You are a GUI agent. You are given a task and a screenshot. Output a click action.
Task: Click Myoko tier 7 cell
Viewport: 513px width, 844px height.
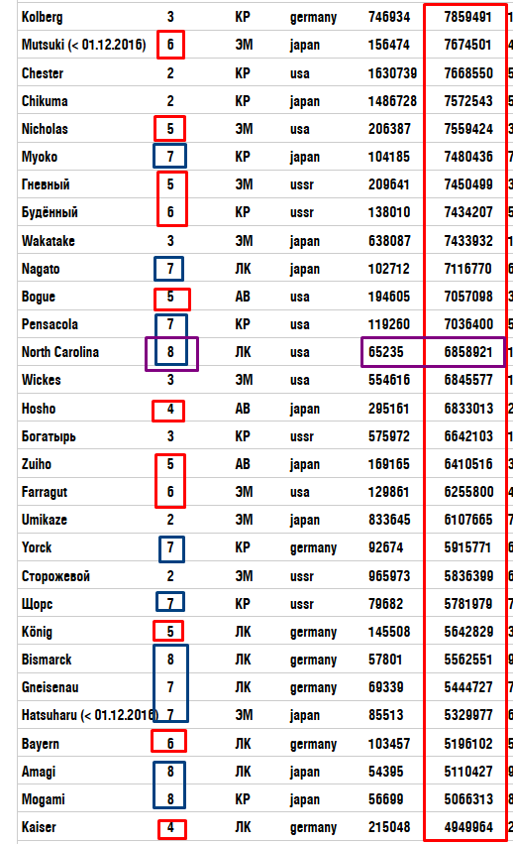[170, 157]
